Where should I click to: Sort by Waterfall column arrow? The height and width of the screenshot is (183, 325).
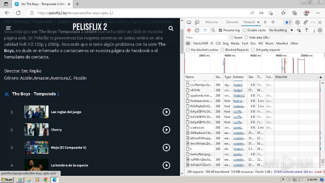coord(320,77)
